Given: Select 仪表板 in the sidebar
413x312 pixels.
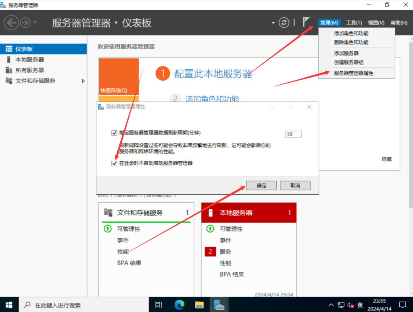Looking at the screenshot, I should click(43, 49).
